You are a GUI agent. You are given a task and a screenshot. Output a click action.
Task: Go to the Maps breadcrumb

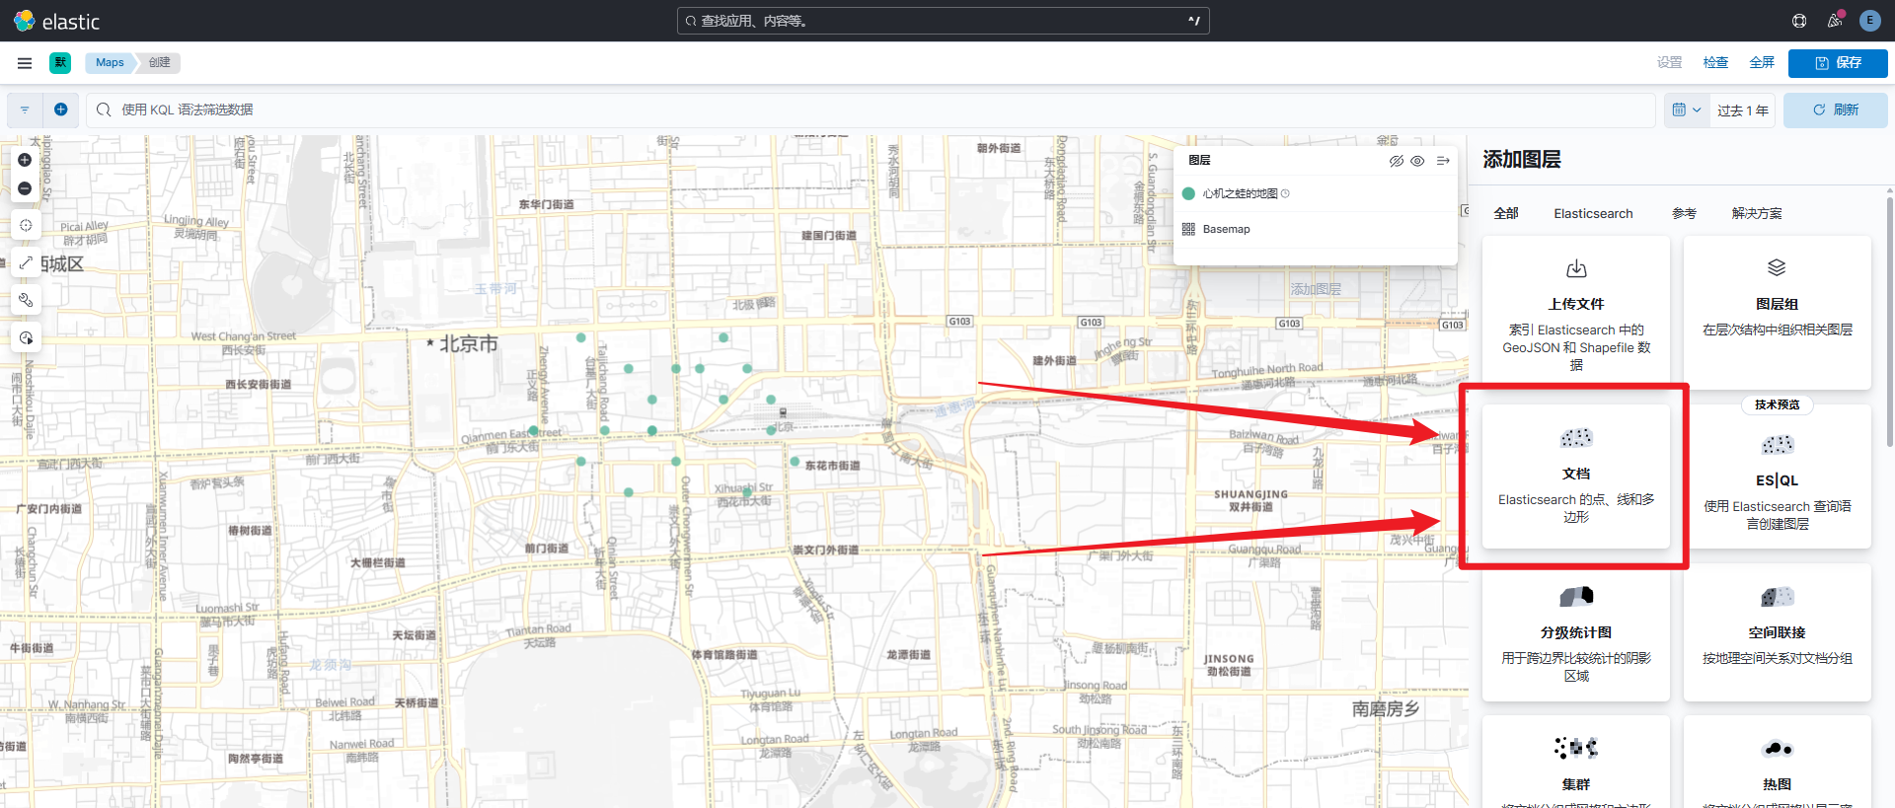[110, 62]
